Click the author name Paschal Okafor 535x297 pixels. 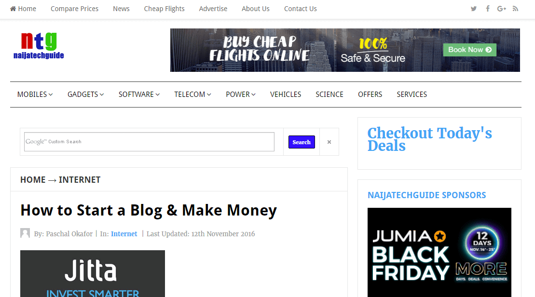click(69, 234)
